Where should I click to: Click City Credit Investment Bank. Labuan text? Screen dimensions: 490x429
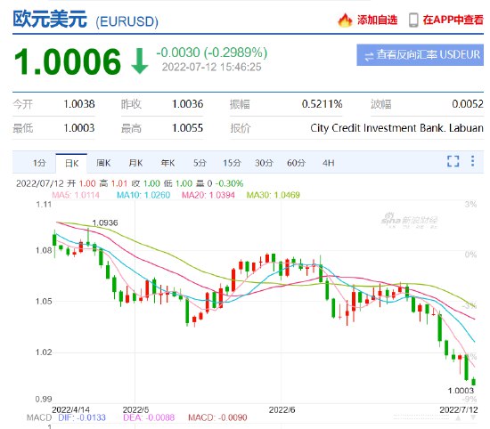click(396, 128)
